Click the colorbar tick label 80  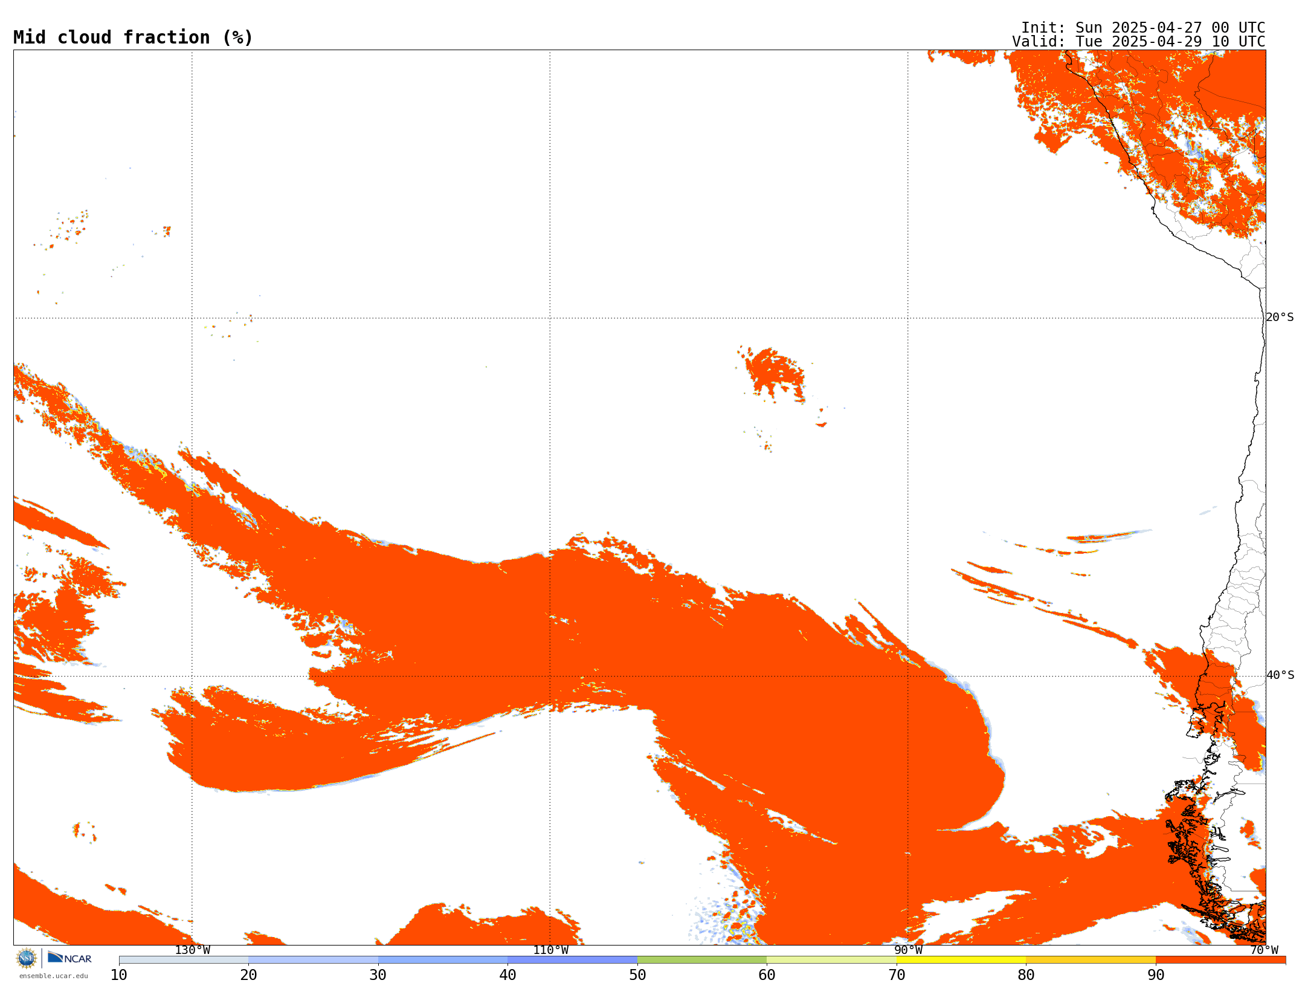[x=1026, y=975]
